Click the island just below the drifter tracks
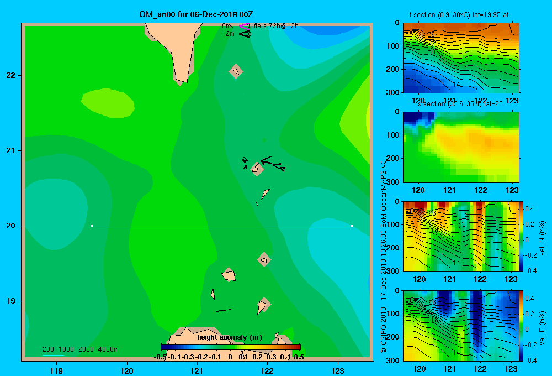Viewport: 552px width, 376px height. tap(257, 169)
